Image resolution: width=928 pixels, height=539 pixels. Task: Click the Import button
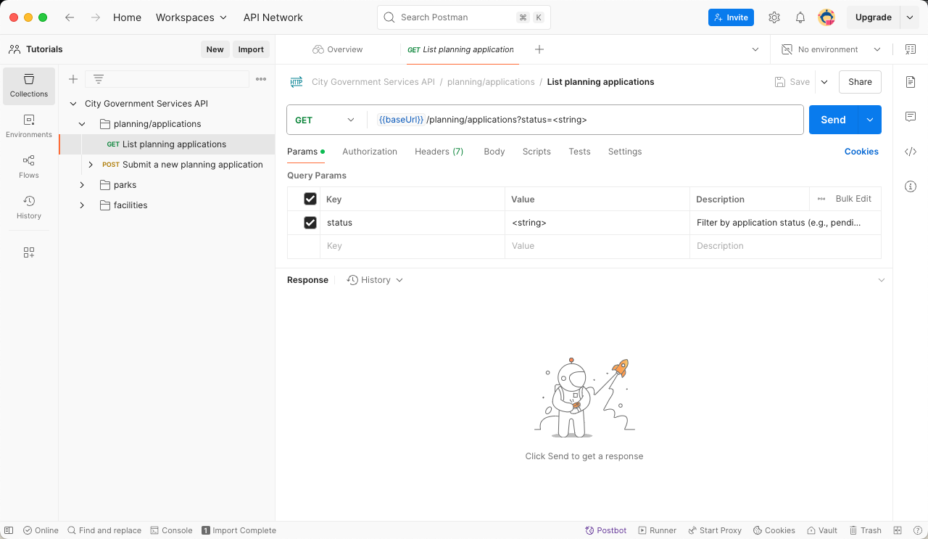pyautogui.click(x=251, y=49)
